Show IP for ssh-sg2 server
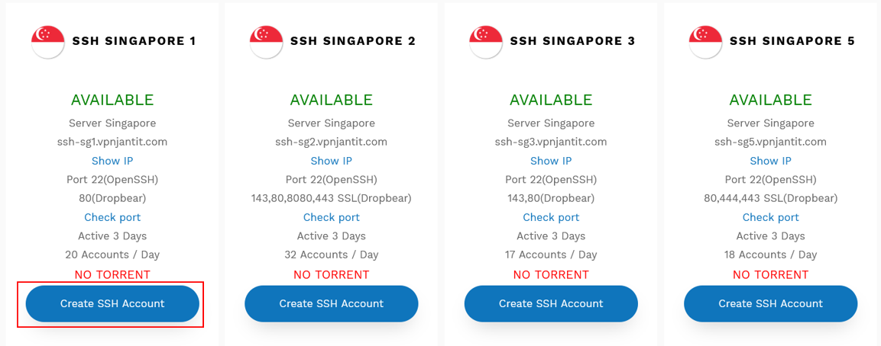881x346 pixels. point(332,161)
